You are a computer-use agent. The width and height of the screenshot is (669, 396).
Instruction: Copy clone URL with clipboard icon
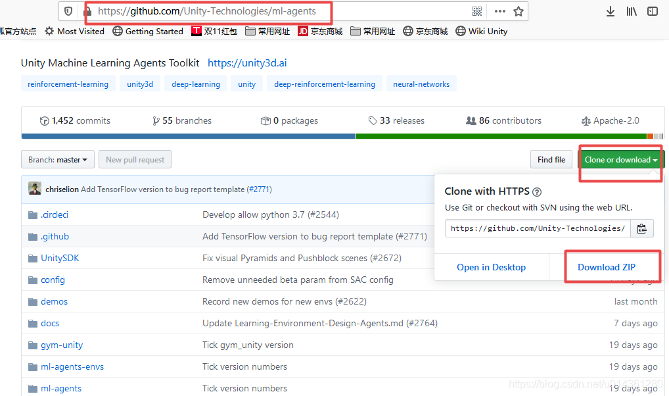point(641,228)
